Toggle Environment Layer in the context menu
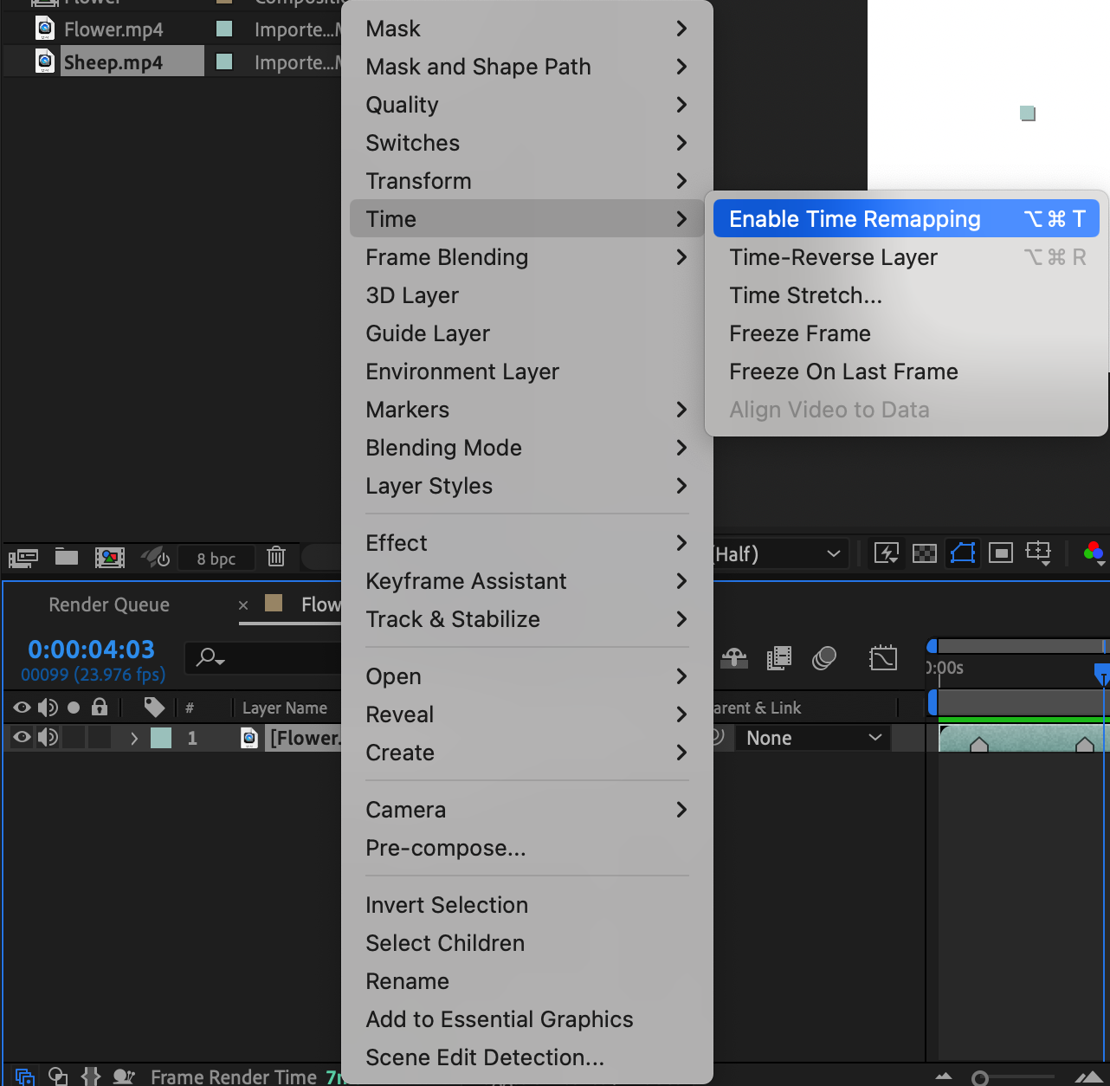 [x=526, y=372]
